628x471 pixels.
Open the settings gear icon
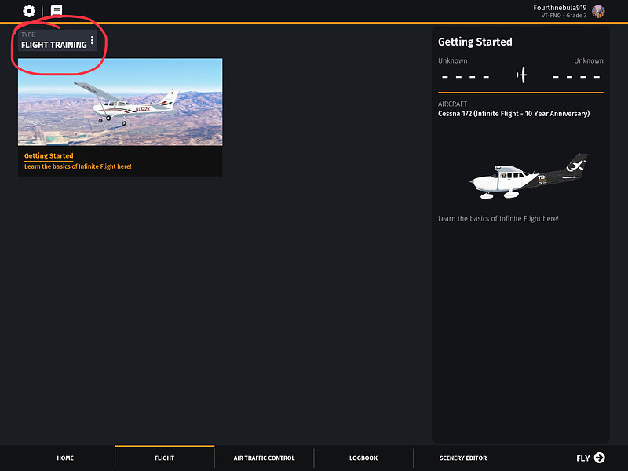pyautogui.click(x=29, y=11)
